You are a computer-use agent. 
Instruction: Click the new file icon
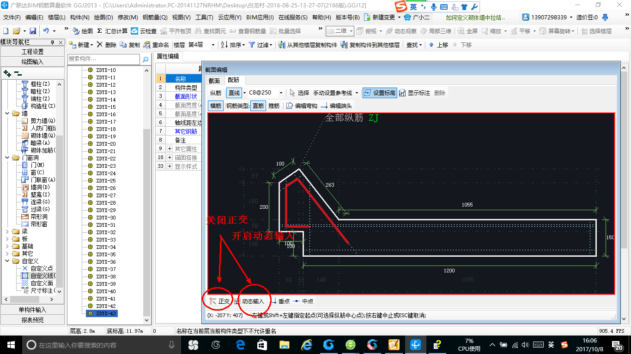pyautogui.click(x=6, y=31)
